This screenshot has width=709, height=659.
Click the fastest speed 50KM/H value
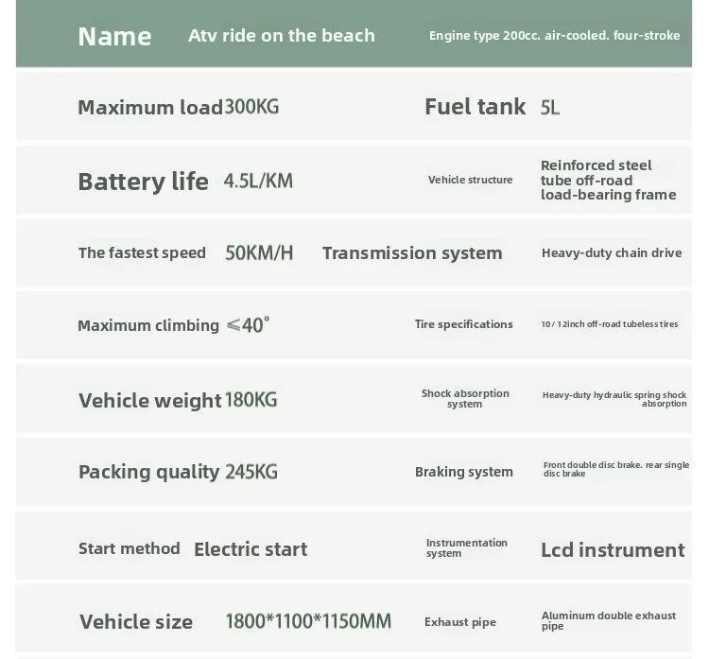pos(259,252)
